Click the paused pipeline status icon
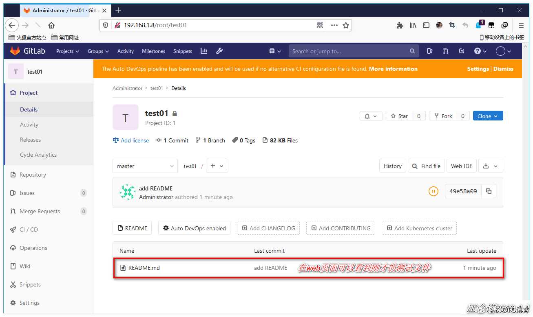The image size is (533, 317). click(x=433, y=191)
